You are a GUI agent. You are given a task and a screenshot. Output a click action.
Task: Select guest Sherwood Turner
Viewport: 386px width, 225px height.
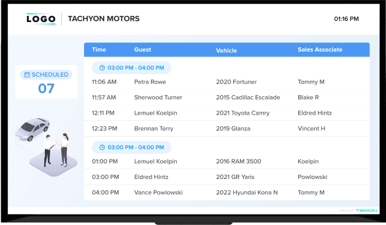tap(158, 97)
